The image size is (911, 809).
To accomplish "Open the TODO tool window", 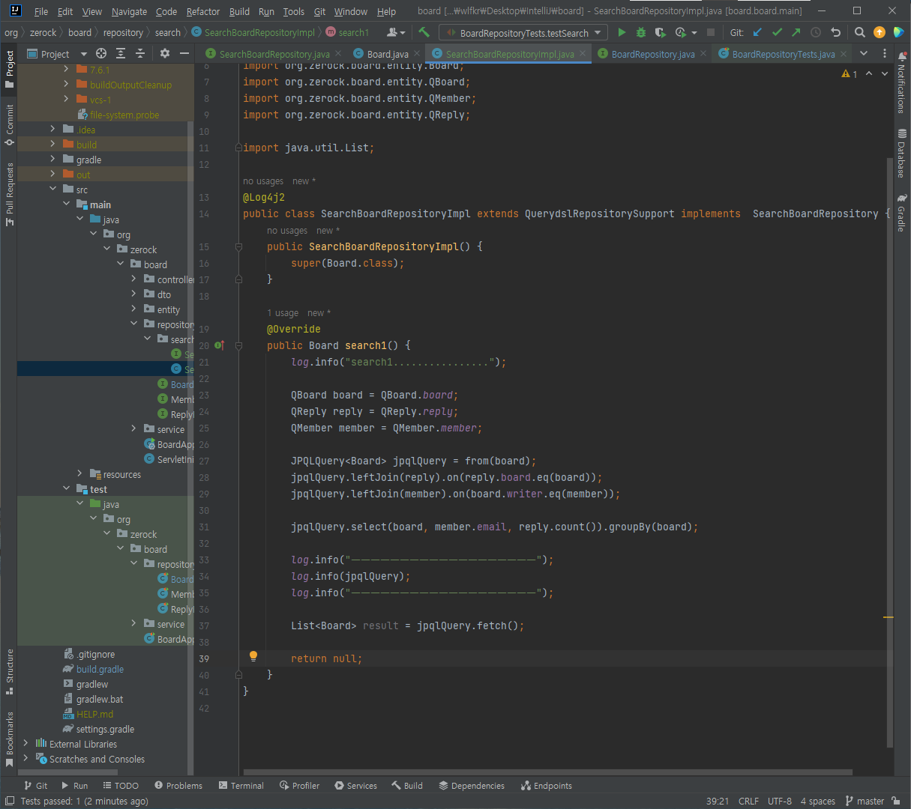I will pos(121,786).
